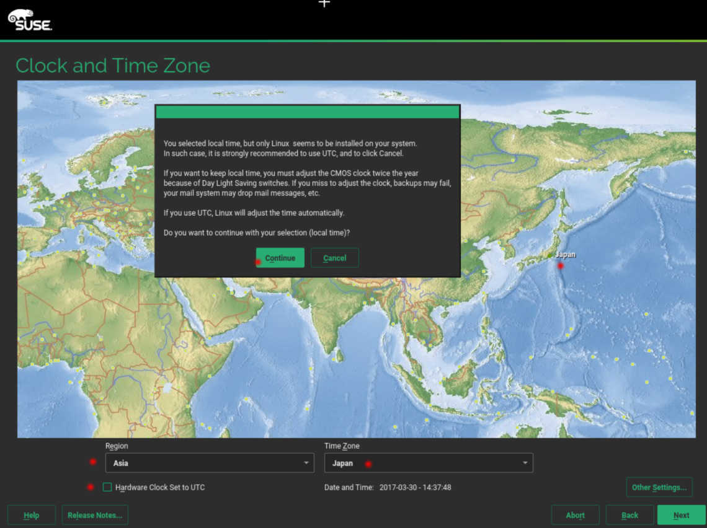Viewport: 707px width, 528px height.
Task: Open the Time Zone dropdown showing Japan
Action: (x=429, y=463)
